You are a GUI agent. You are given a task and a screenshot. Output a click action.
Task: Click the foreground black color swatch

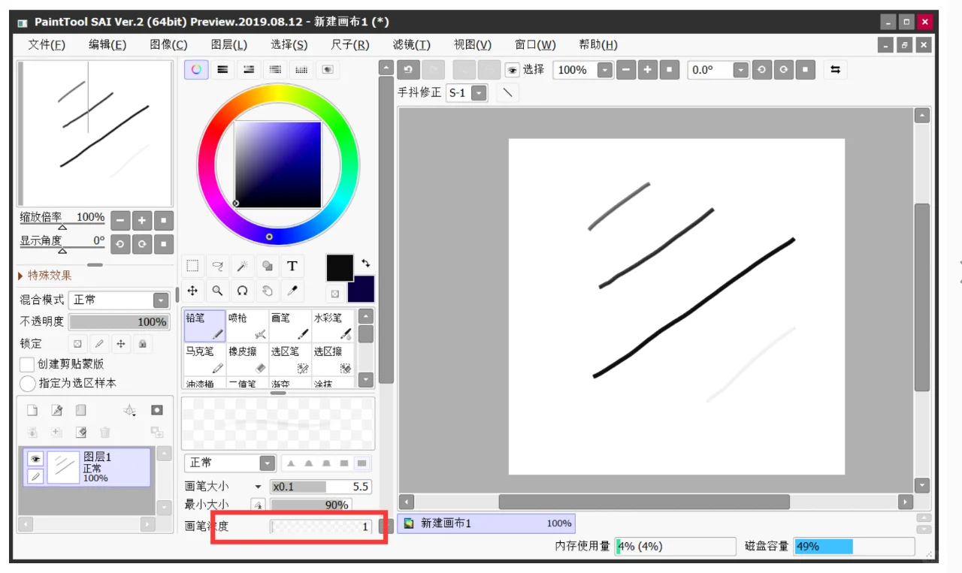[x=339, y=267]
